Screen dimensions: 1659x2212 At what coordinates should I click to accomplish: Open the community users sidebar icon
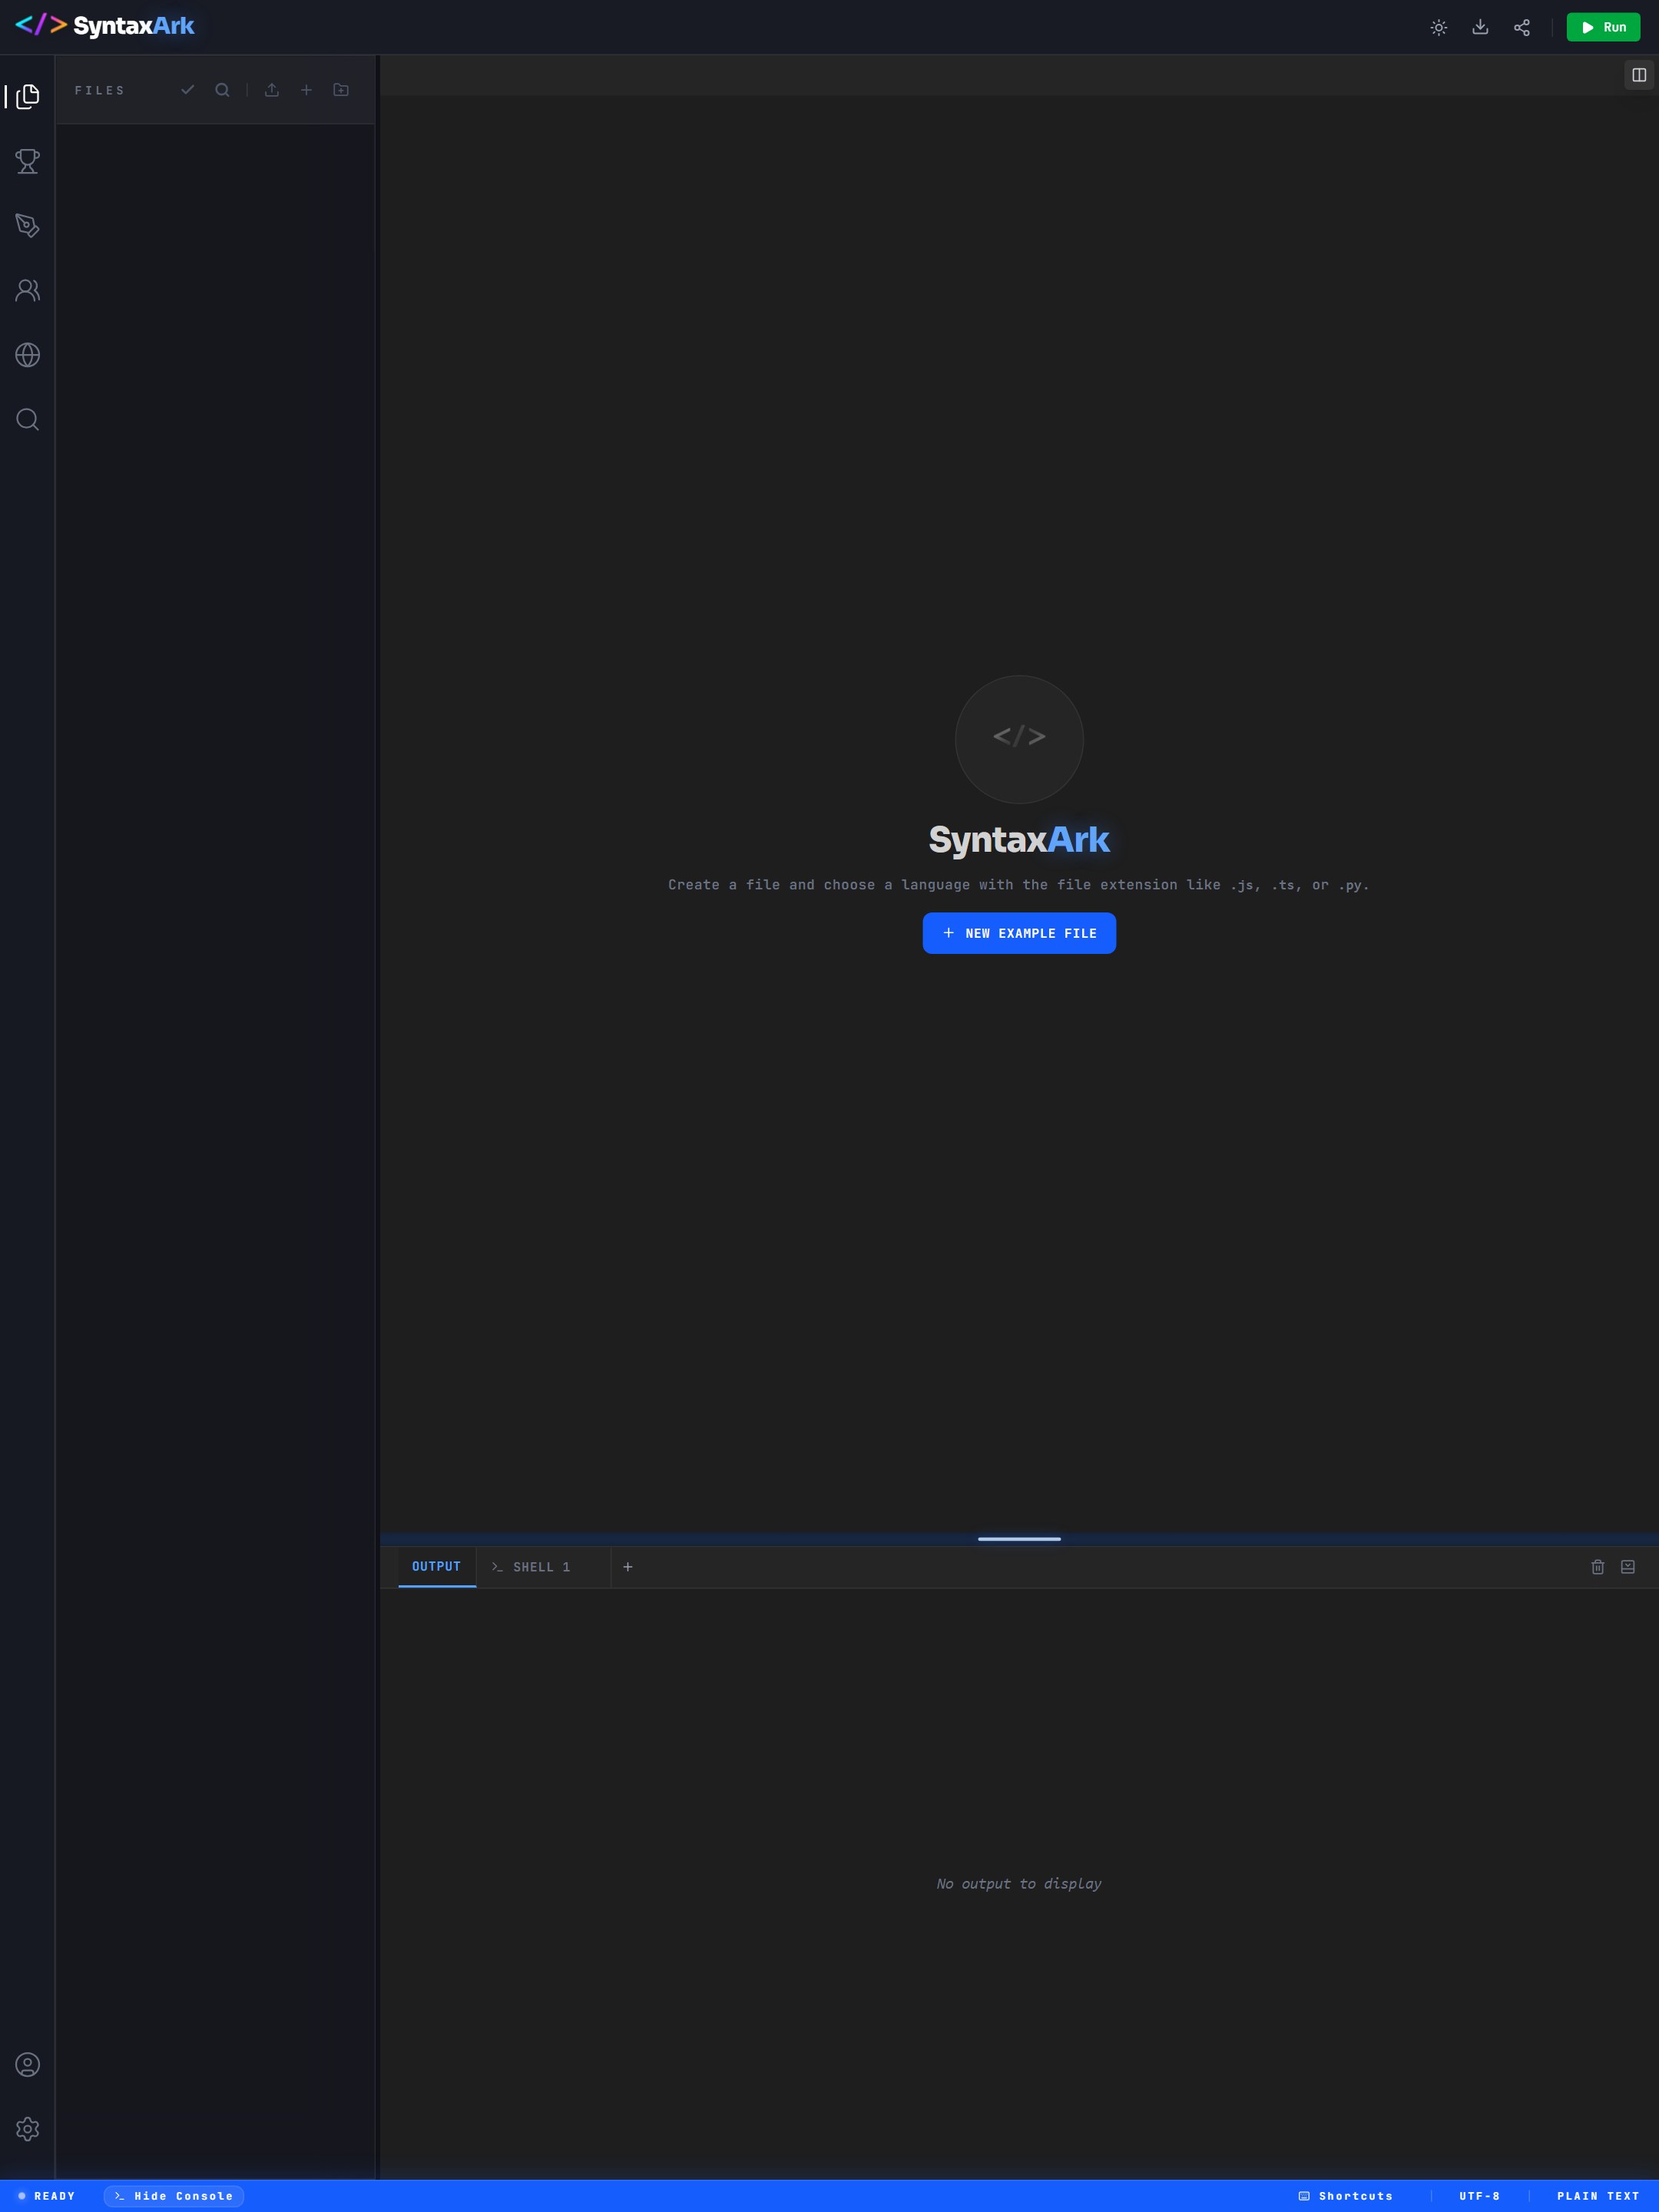28,290
